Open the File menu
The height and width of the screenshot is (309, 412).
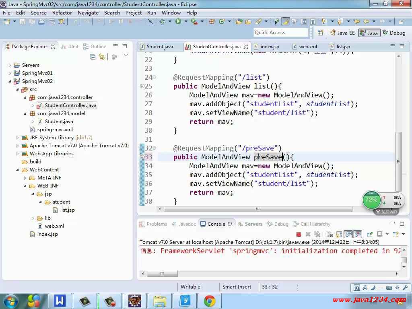coord(6,12)
